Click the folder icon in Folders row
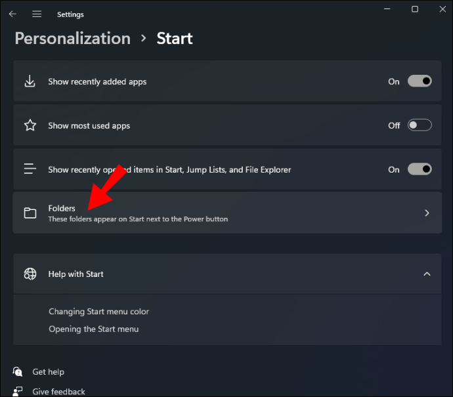This screenshot has height=397, width=453. coord(30,213)
